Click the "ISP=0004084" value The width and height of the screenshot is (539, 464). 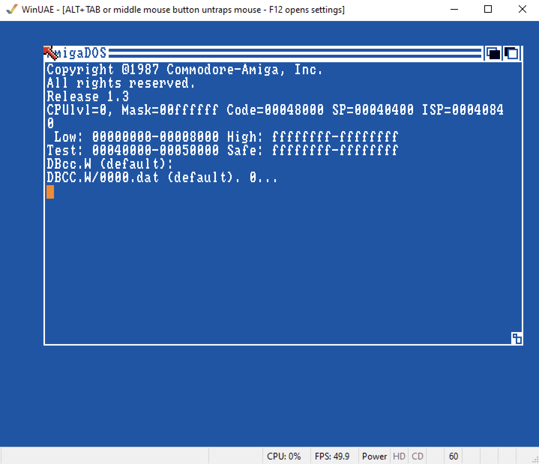click(463, 110)
